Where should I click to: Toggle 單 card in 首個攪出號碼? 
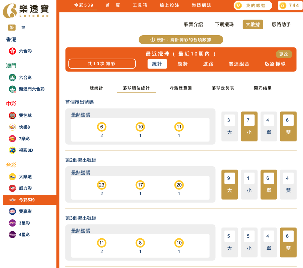tap(269, 127)
